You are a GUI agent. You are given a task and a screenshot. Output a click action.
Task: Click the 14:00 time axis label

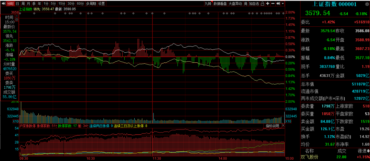223,159
